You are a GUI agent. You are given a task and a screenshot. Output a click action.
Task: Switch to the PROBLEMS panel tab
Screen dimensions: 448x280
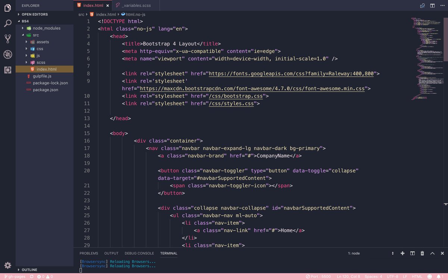(89, 253)
